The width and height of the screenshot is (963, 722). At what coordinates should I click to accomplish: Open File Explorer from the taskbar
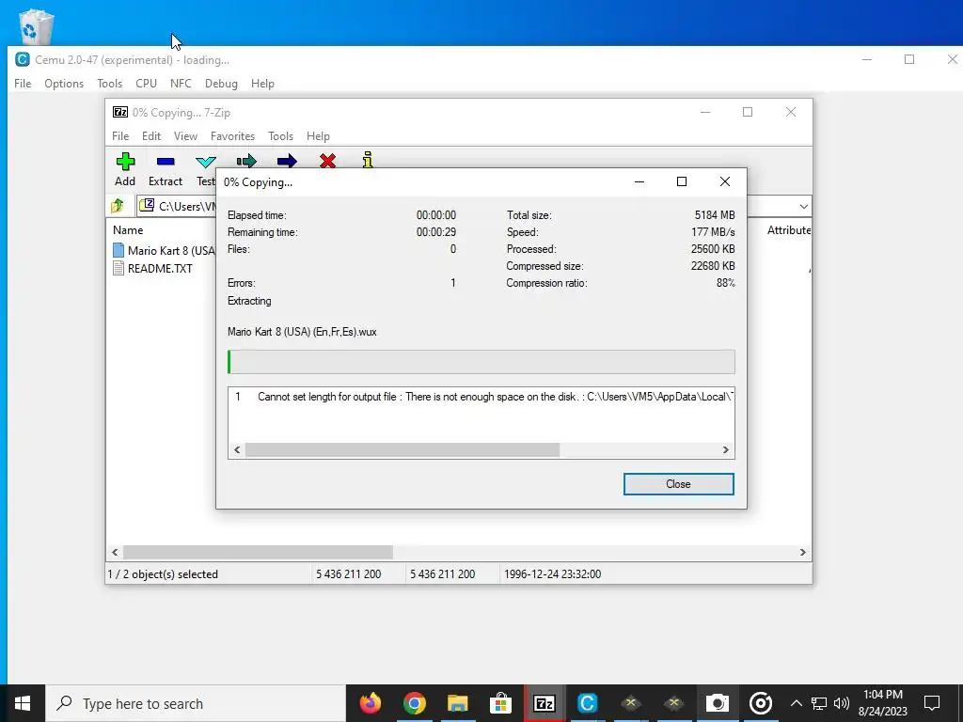[x=458, y=703]
